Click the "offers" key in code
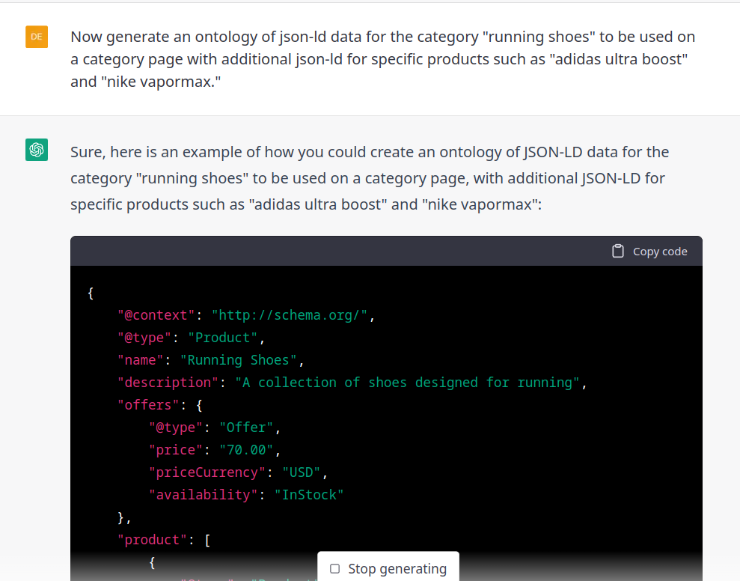 click(x=148, y=405)
